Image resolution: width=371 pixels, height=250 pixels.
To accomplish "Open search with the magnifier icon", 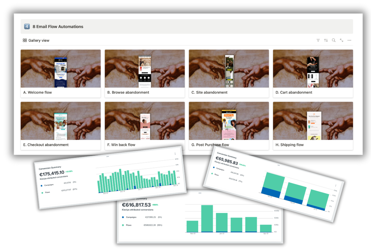I will (x=334, y=40).
